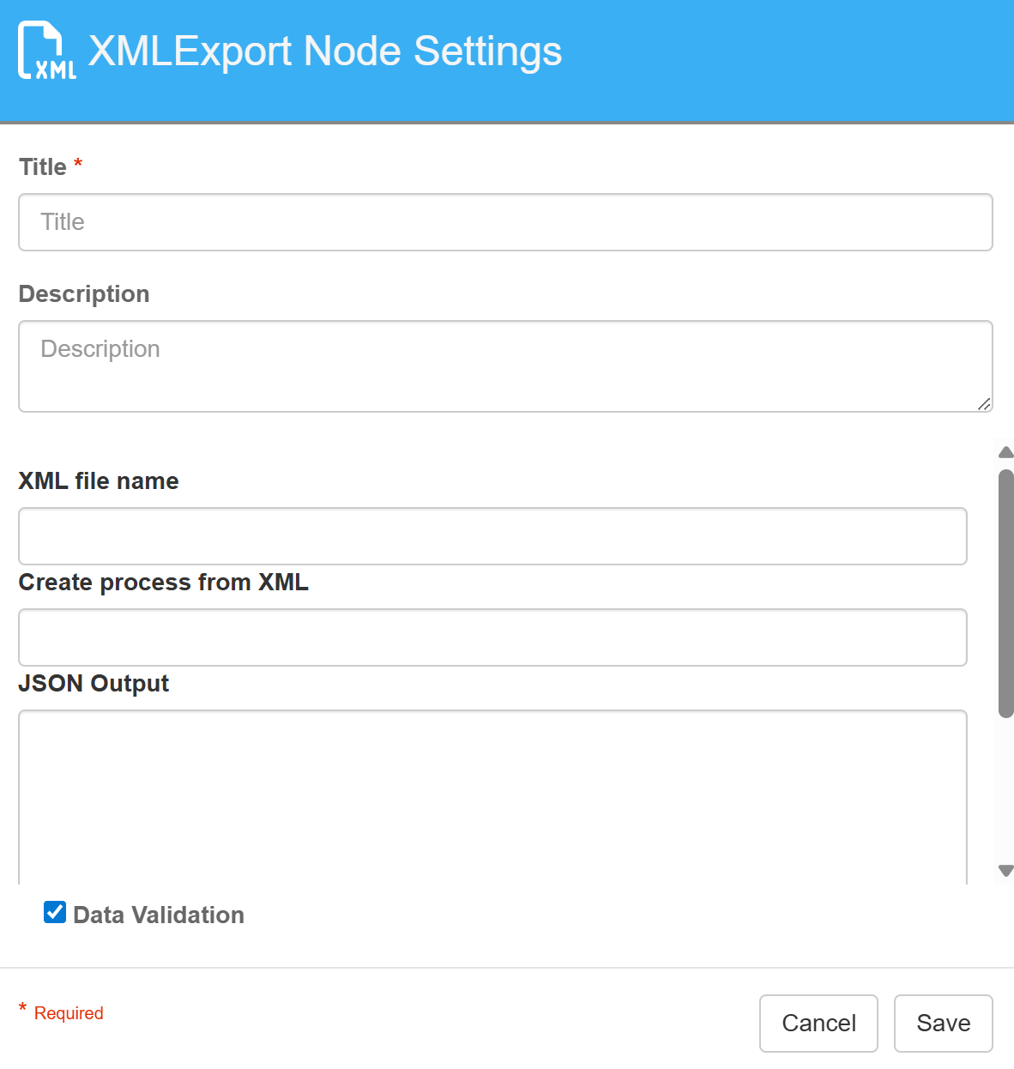Select the Title input field
Screen dimensions: 1014x1069
[505, 222]
